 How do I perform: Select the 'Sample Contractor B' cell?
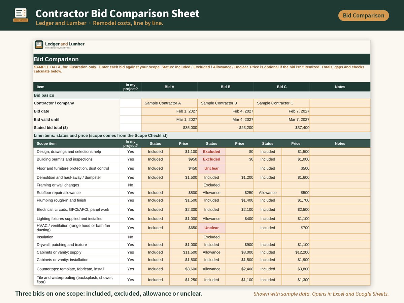pos(226,103)
